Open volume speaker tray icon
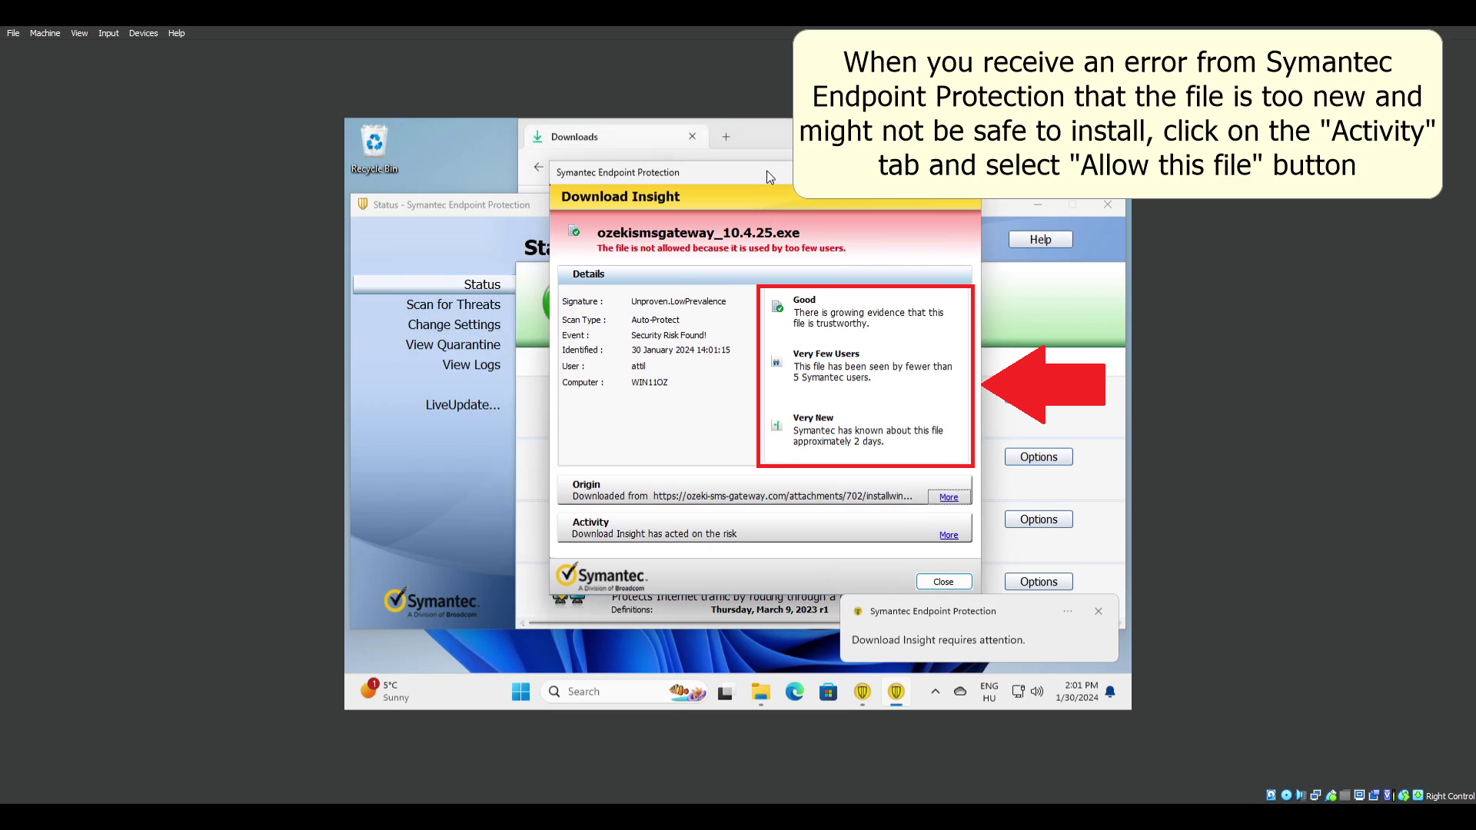The image size is (1476, 830). (1037, 692)
